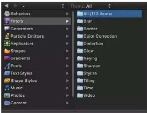Expand the Content category arrow
This screenshot has height=113, width=147.
(67, 103)
